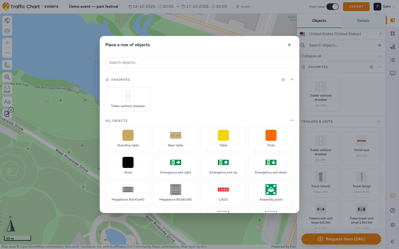The width and height of the screenshot is (399, 249).
Task: Pick Trailer without drawbar in dialog favorites
Action: pos(128,99)
